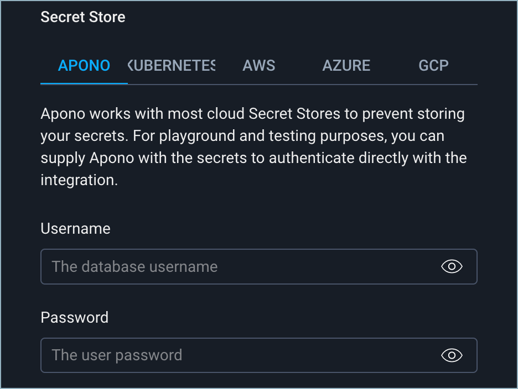
Task: Click the Secret Store section heading
Action: (83, 17)
